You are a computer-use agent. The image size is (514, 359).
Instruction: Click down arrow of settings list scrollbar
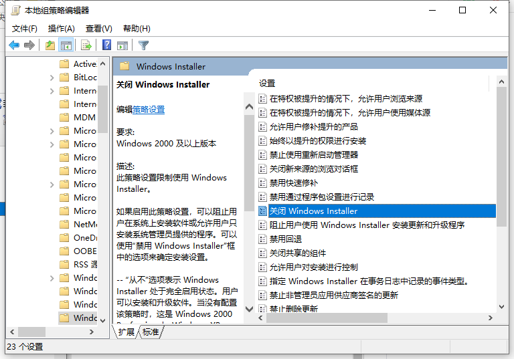click(x=501, y=309)
